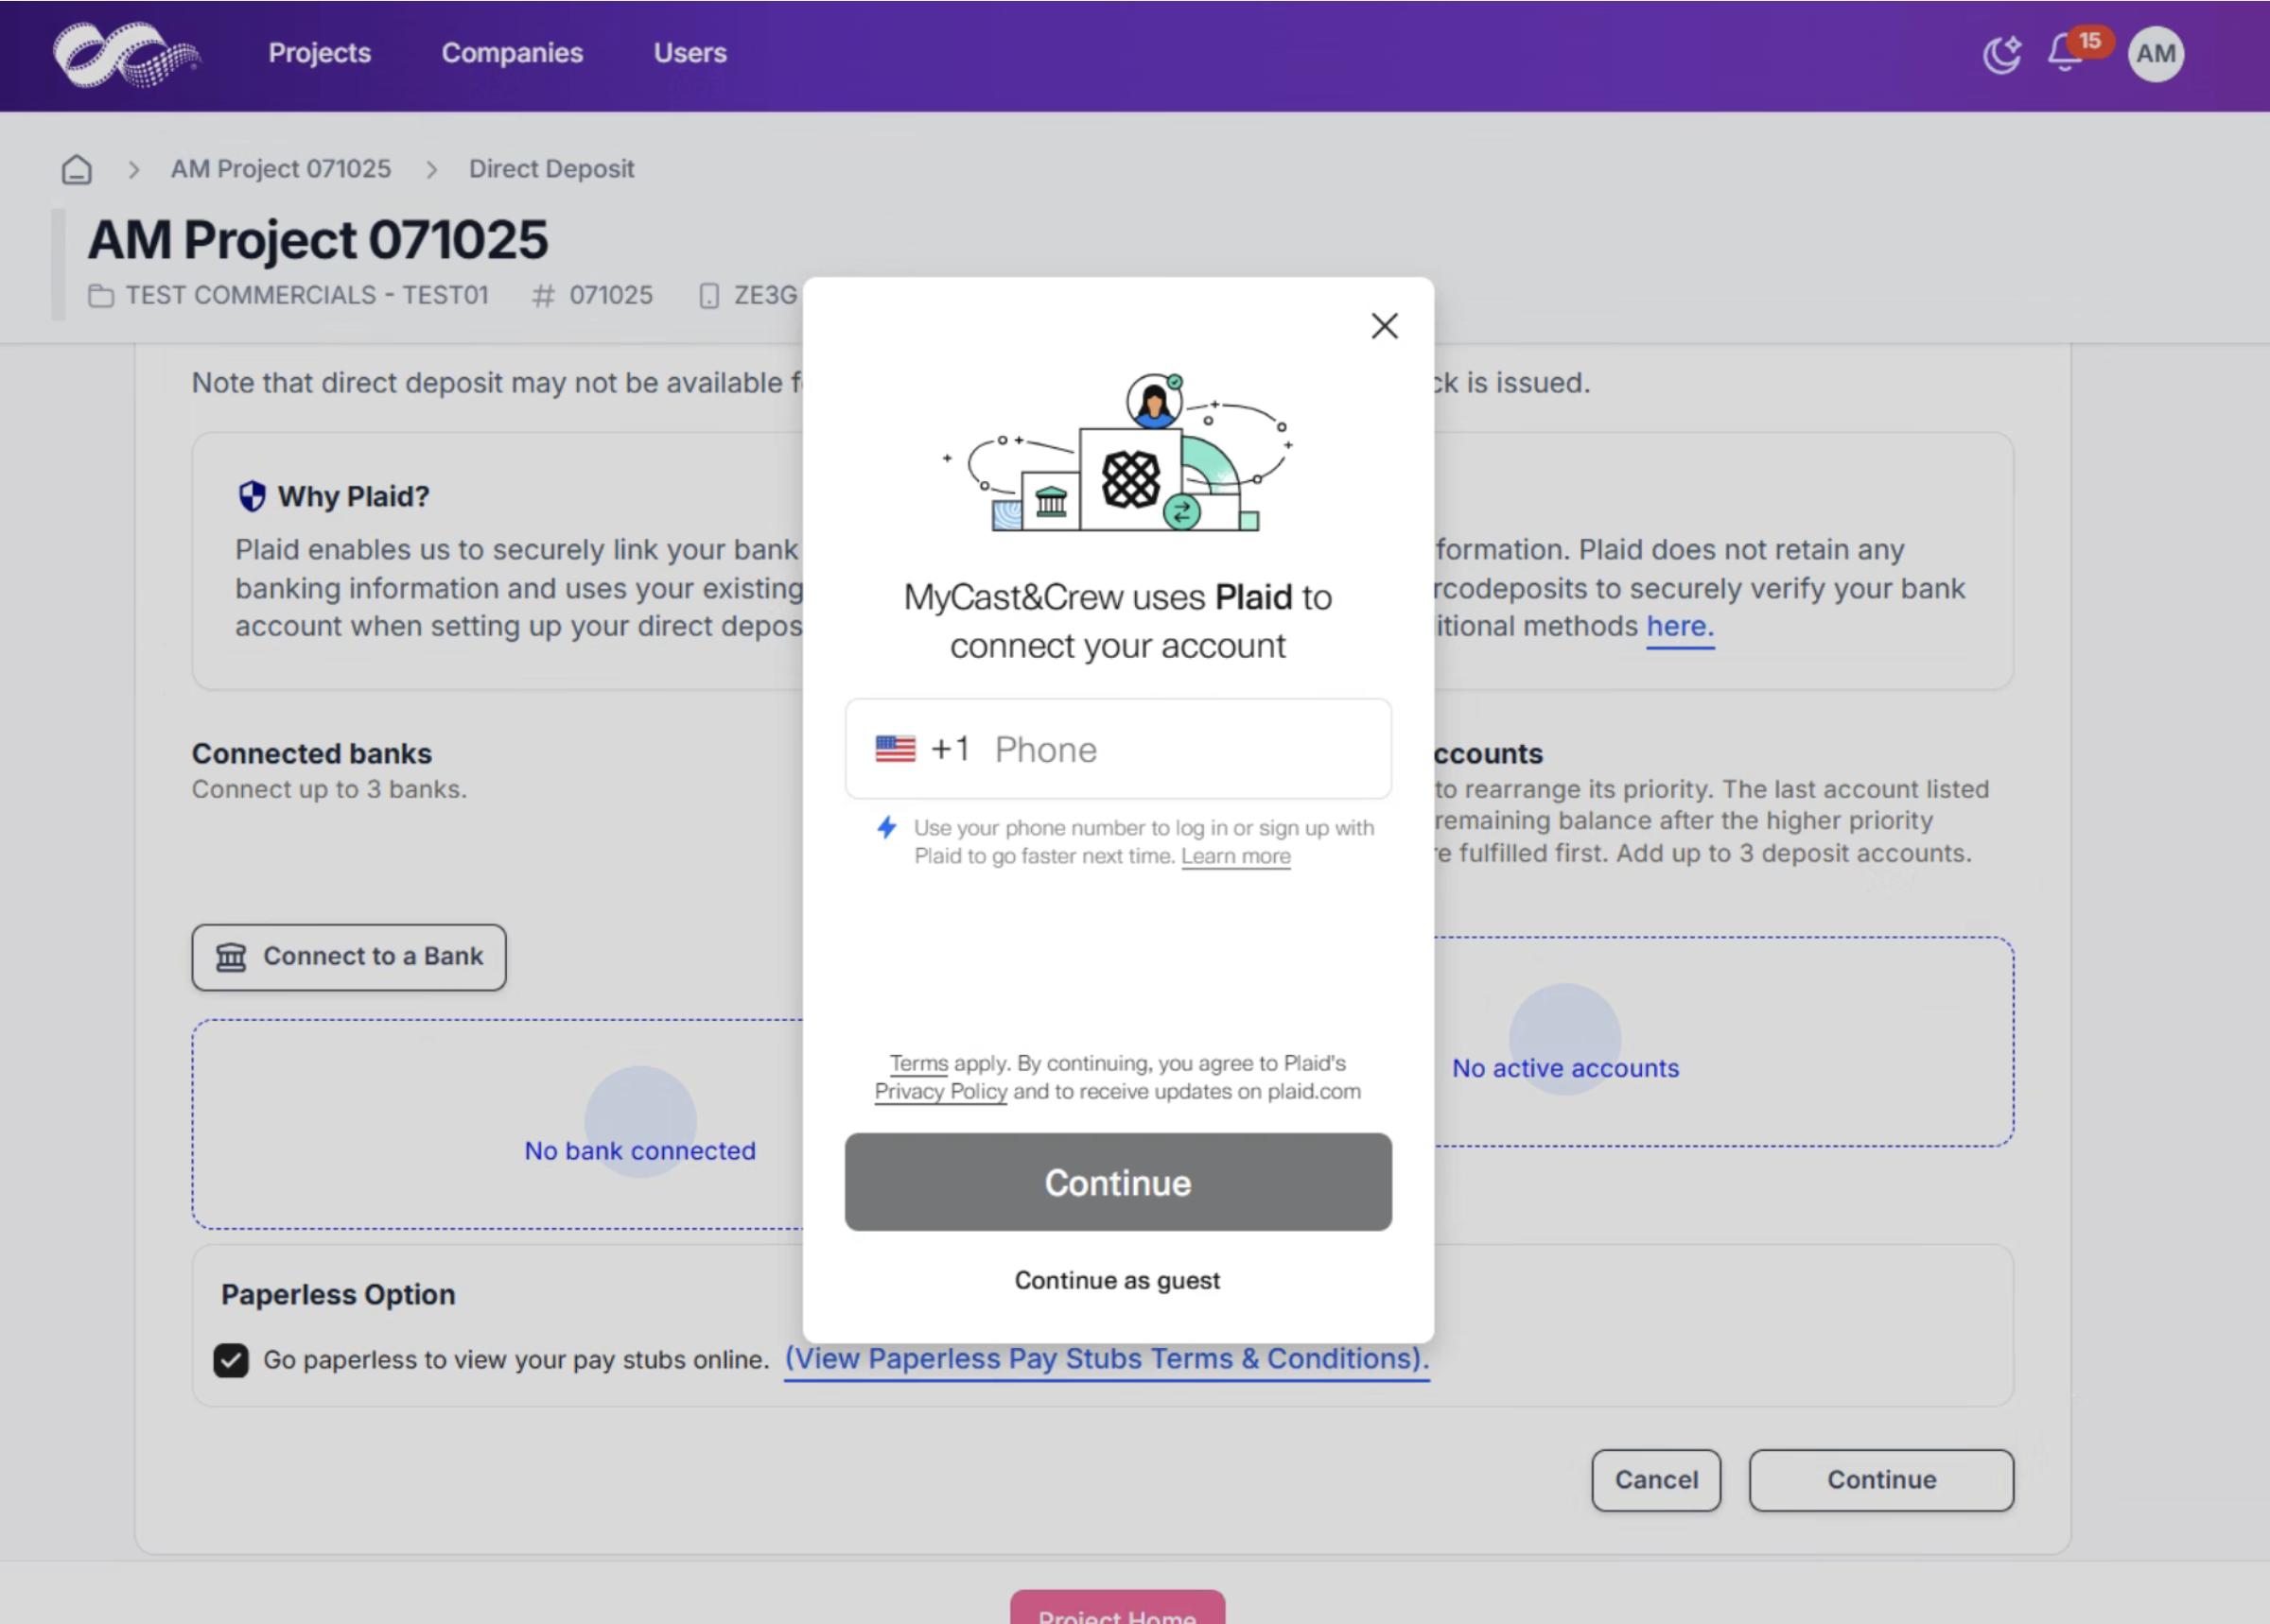This screenshot has width=2270, height=1624.
Task: Click the company logo in the header
Action: [x=126, y=54]
